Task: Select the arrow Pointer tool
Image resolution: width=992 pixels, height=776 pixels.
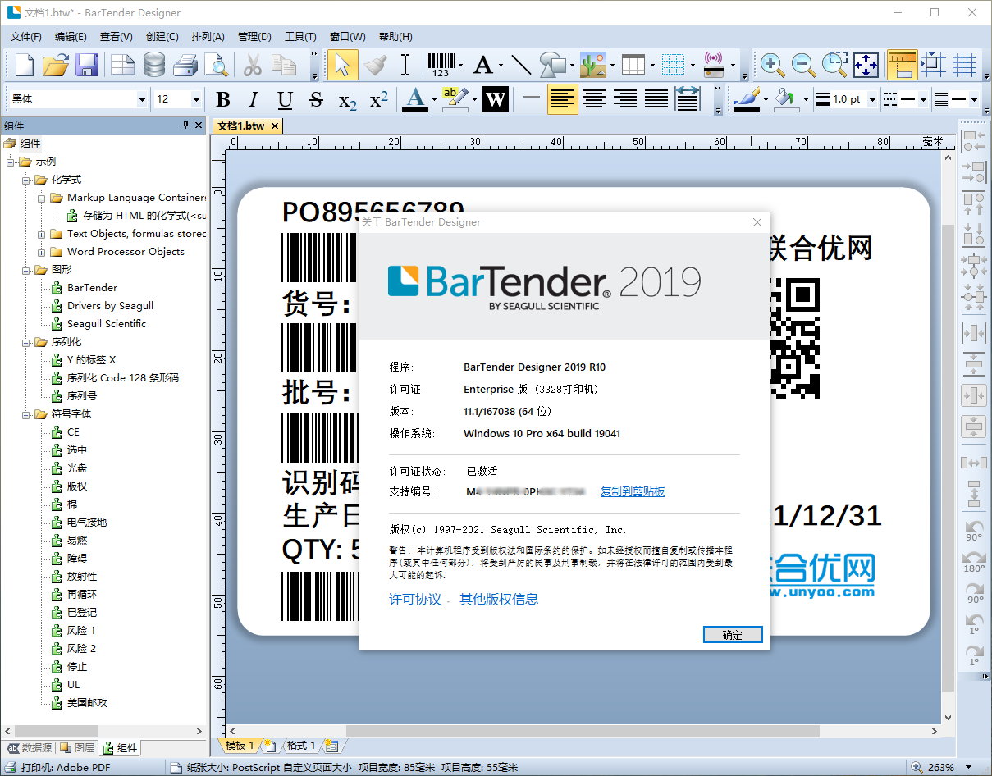Action: pos(342,65)
